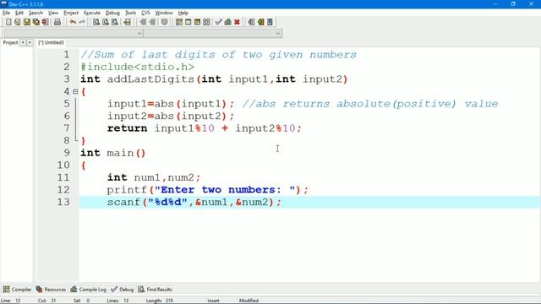Image resolution: width=541 pixels, height=304 pixels.
Task: Switch to the Project sidebar tab
Action: click(x=10, y=42)
